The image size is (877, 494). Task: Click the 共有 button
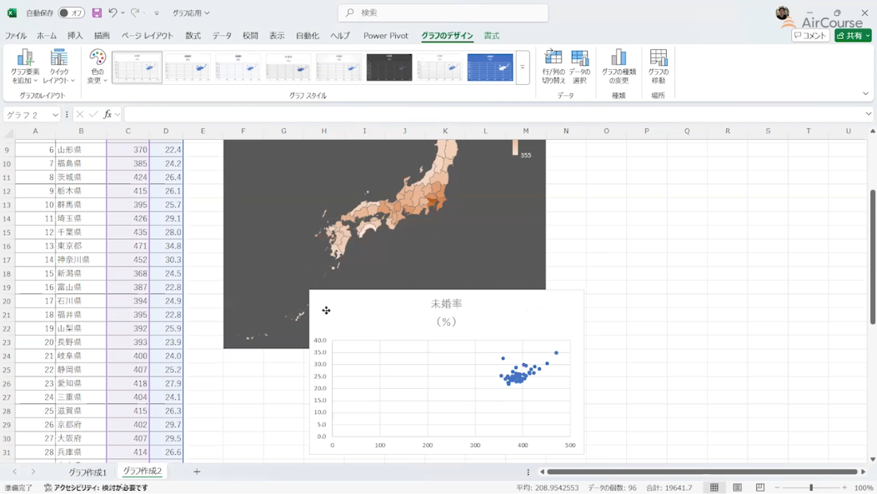853,36
